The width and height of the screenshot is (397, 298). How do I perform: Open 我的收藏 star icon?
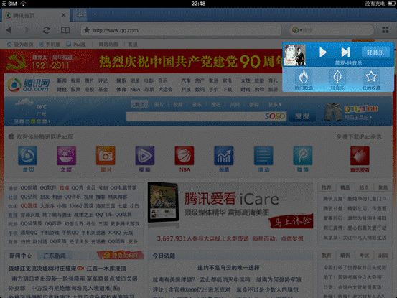click(371, 77)
